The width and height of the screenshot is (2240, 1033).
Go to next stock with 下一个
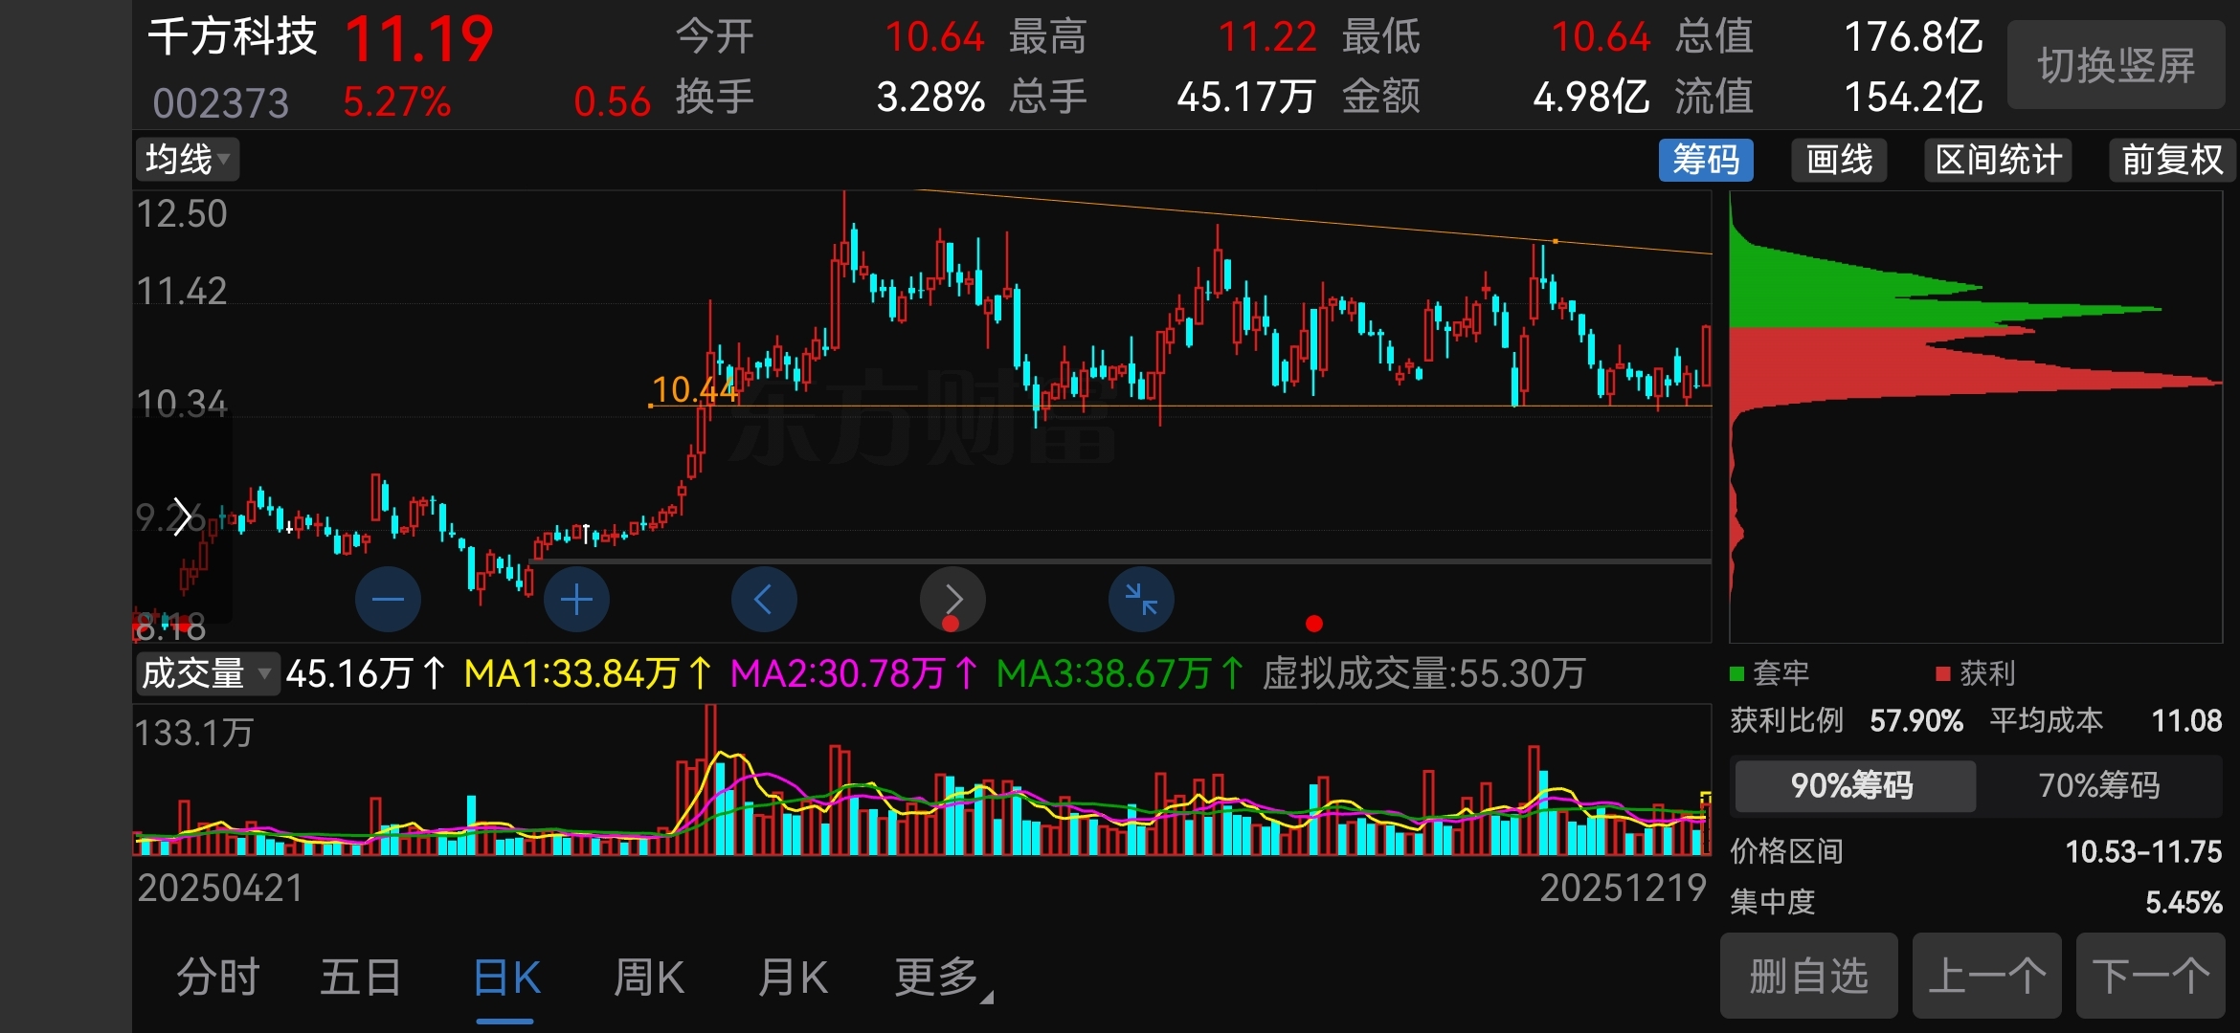tap(2150, 976)
